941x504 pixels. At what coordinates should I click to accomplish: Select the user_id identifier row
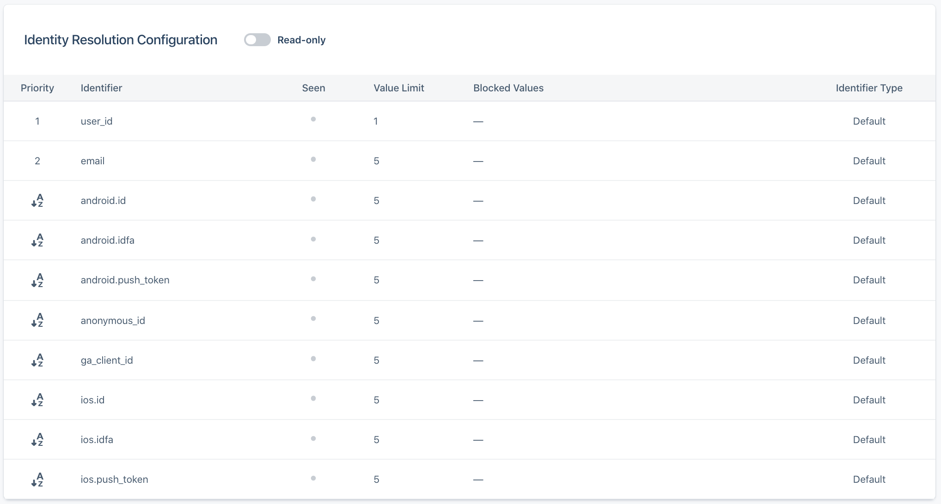click(97, 121)
